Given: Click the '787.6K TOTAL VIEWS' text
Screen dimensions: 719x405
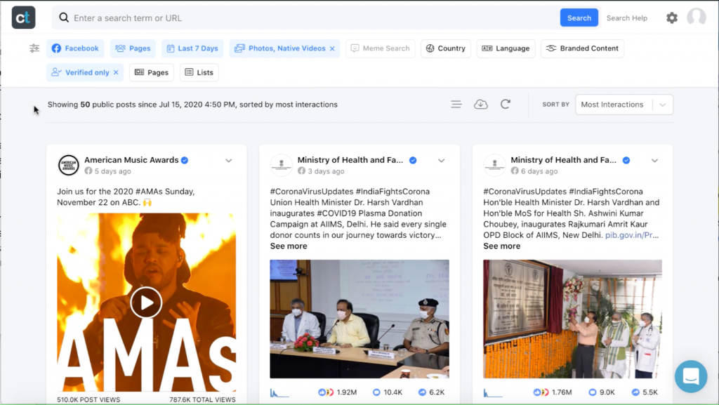Looking at the screenshot, I should tap(203, 399).
